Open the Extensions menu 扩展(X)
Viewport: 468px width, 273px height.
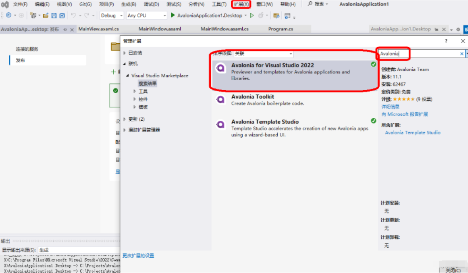[x=241, y=4]
